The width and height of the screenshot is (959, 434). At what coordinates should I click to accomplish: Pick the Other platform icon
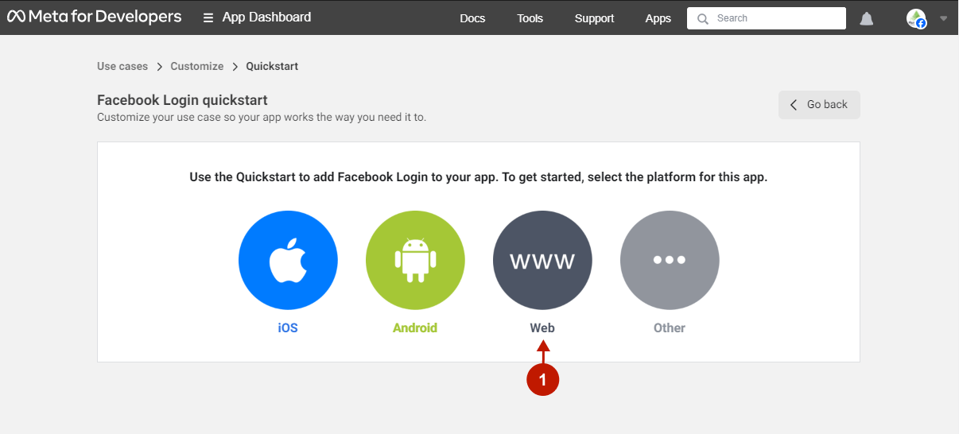[670, 260]
